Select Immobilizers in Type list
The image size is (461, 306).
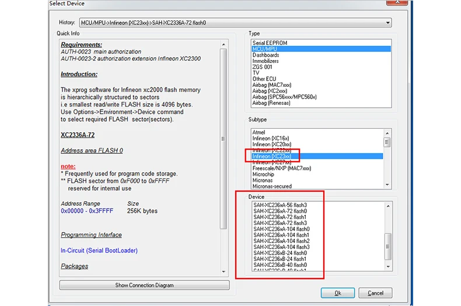(x=321, y=61)
